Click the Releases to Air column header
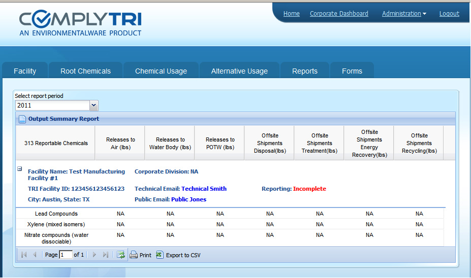Viewport: 471px width, 278px height. point(120,144)
